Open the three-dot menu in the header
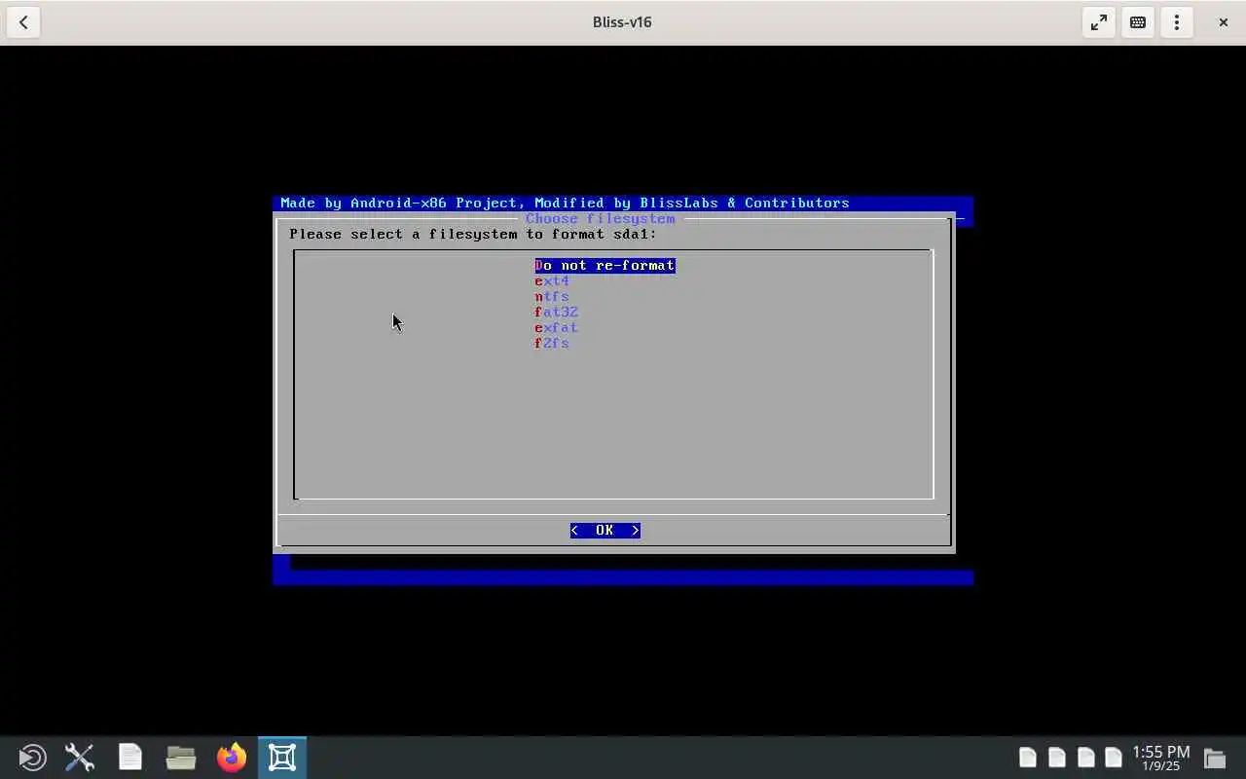Viewport: 1246px width, 779px height. 1177,22
